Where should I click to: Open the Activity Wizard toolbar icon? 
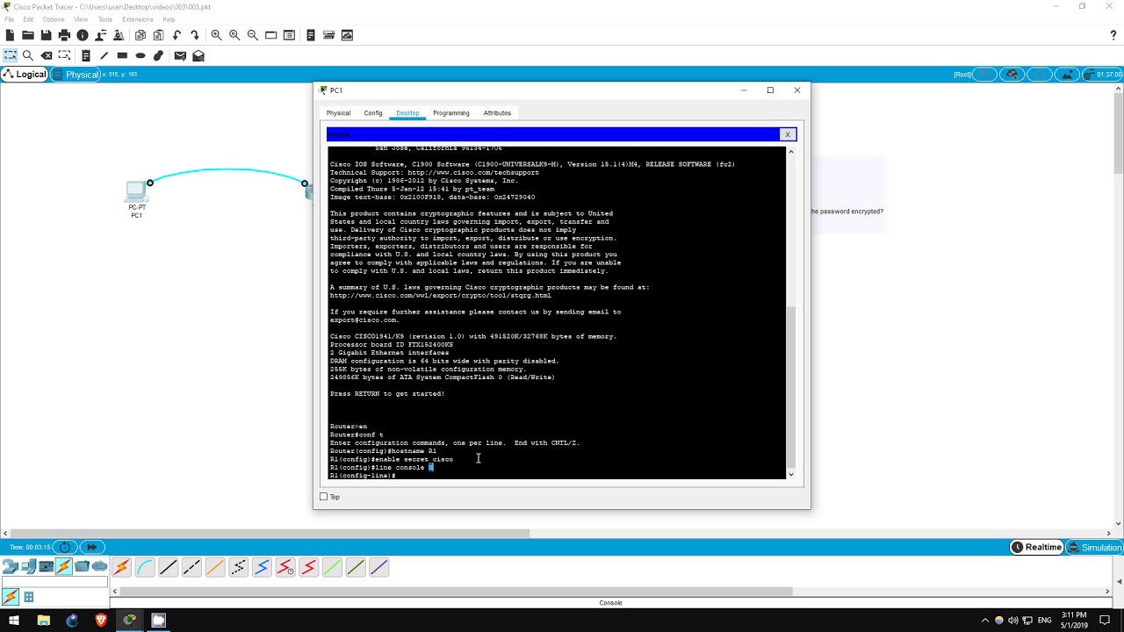coord(119,35)
